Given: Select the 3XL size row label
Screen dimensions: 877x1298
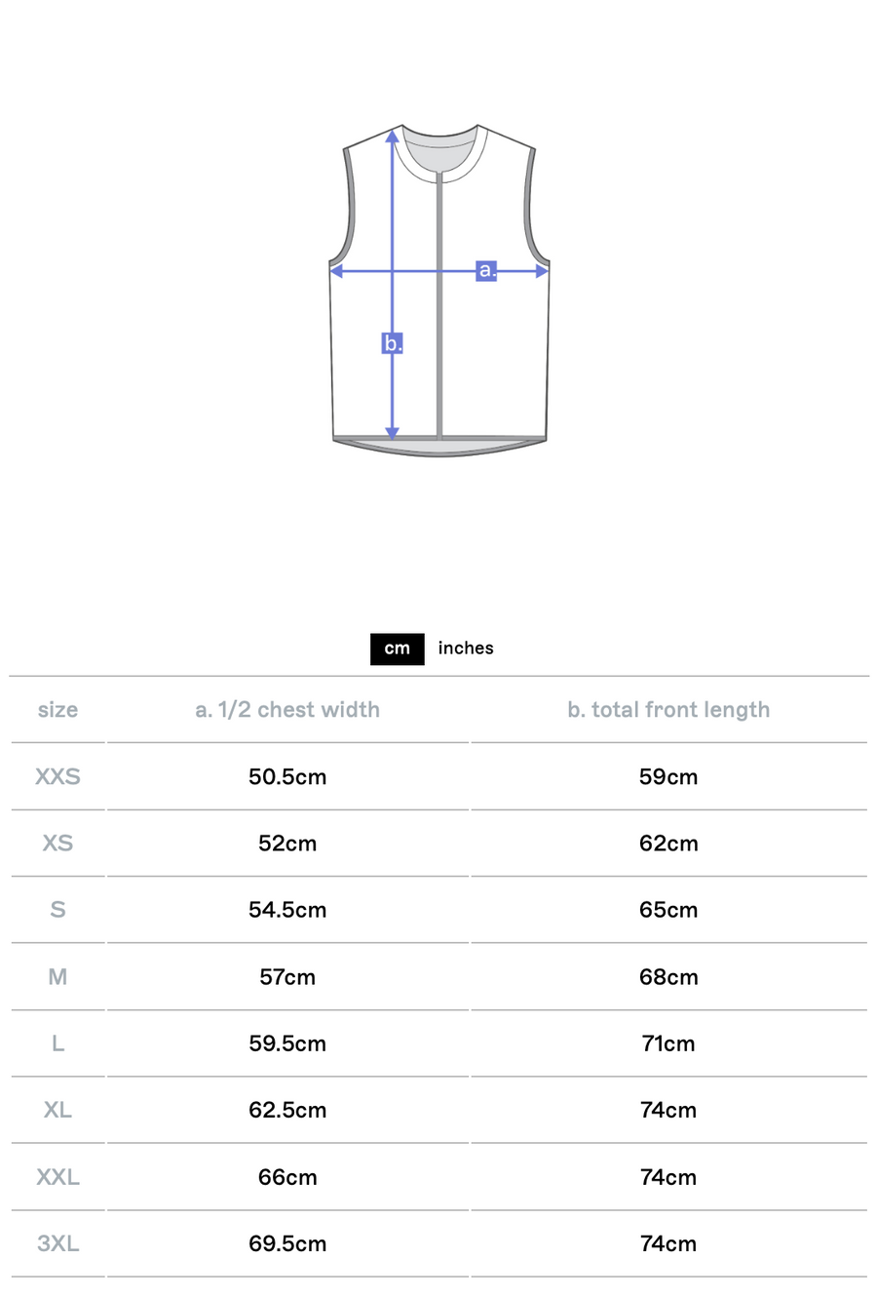Looking at the screenshot, I should pos(57,1243).
